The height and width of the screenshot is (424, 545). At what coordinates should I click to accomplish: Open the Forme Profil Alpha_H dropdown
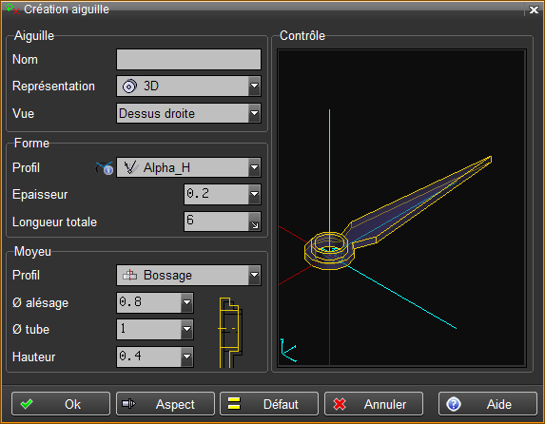pyautogui.click(x=188, y=168)
